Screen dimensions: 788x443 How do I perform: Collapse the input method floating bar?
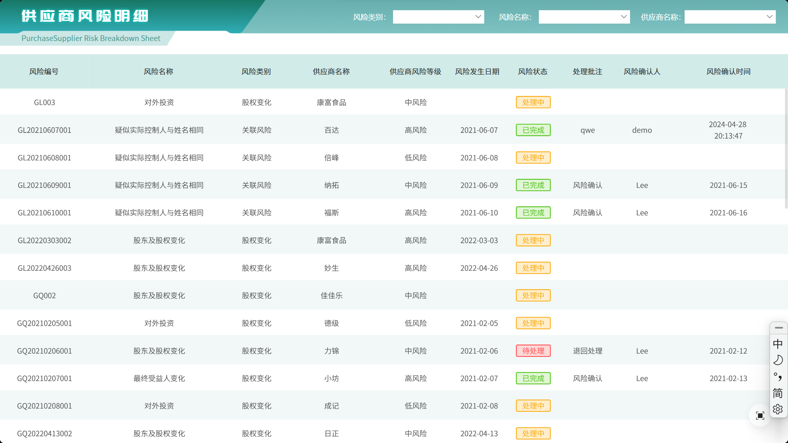tap(779, 328)
